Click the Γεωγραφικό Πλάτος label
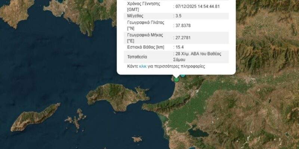 (145, 25)
